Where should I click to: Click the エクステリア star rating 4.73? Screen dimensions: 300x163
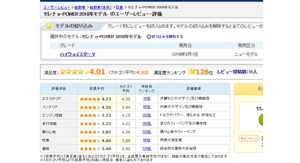(96, 99)
